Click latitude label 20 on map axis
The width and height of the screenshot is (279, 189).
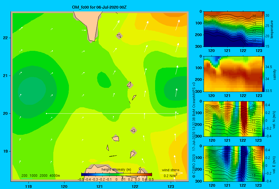6,113
